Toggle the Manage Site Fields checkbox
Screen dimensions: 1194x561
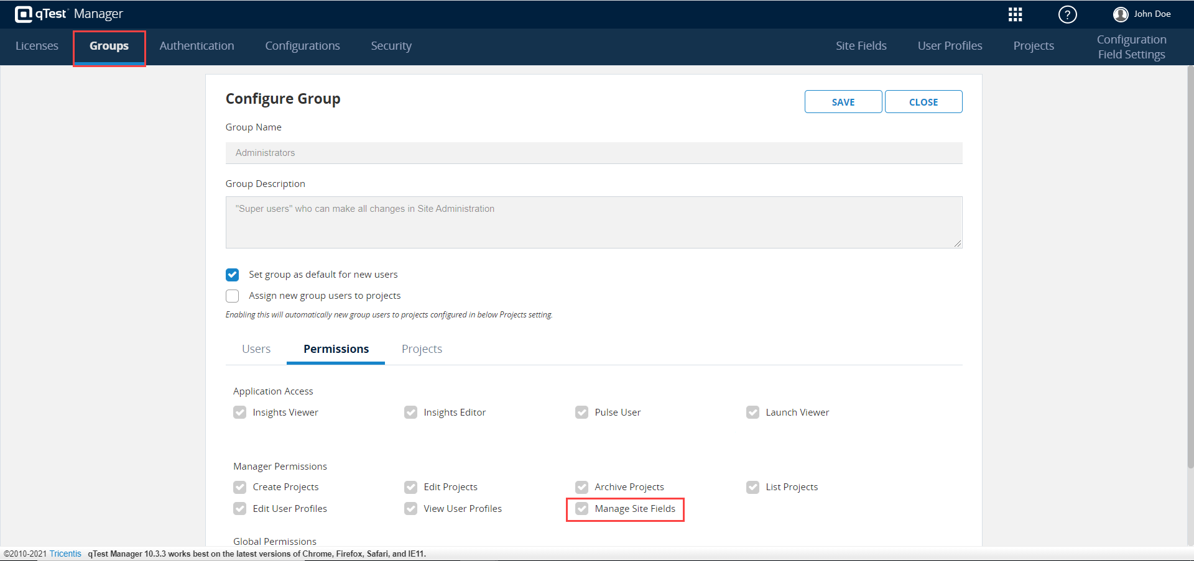[581, 509]
